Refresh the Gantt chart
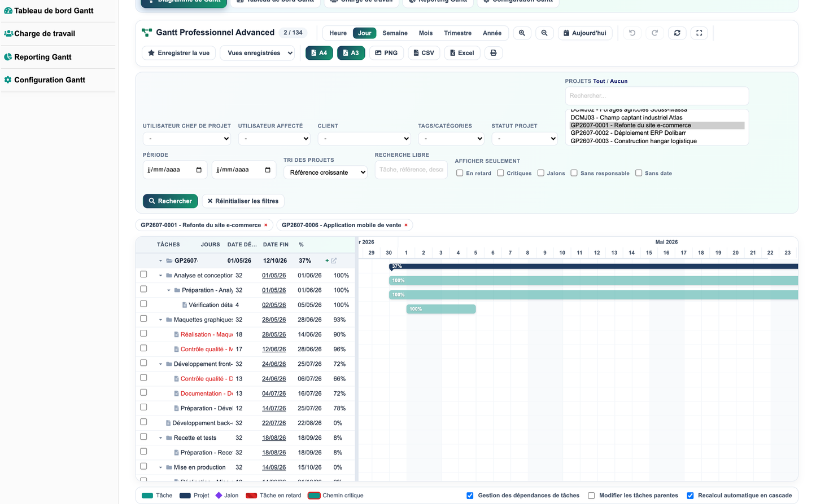Image resolution: width=816 pixels, height=504 pixels. pos(677,33)
